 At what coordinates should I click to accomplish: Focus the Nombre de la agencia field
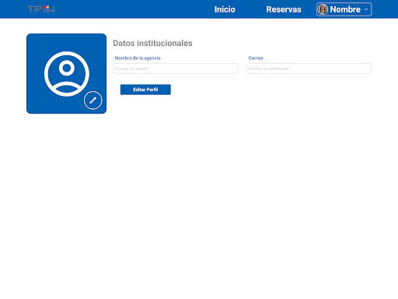176,69
